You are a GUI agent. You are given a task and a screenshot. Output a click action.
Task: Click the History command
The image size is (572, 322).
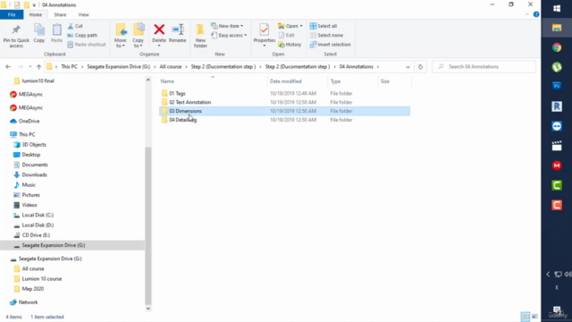[290, 45]
